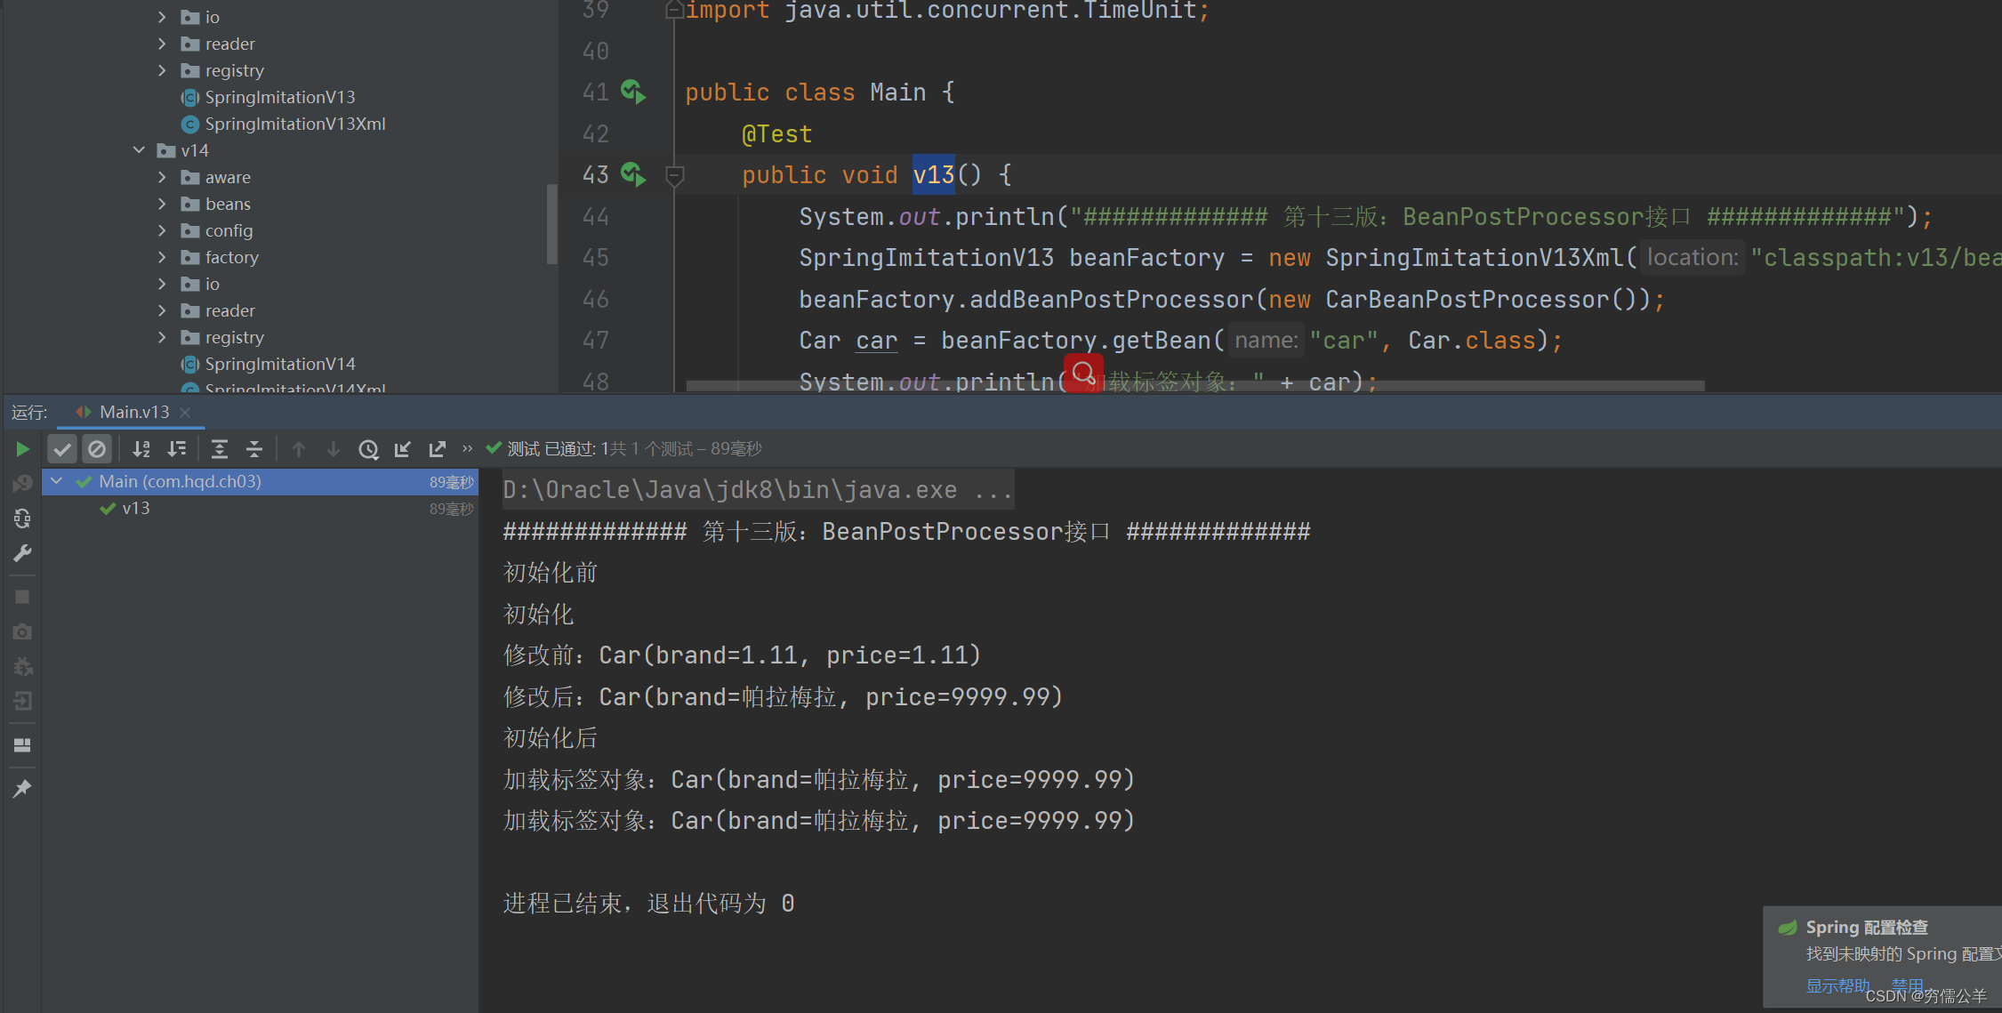The width and height of the screenshot is (2002, 1013).
Task: Click the run gutter icon beside line 43
Action: [x=632, y=174]
